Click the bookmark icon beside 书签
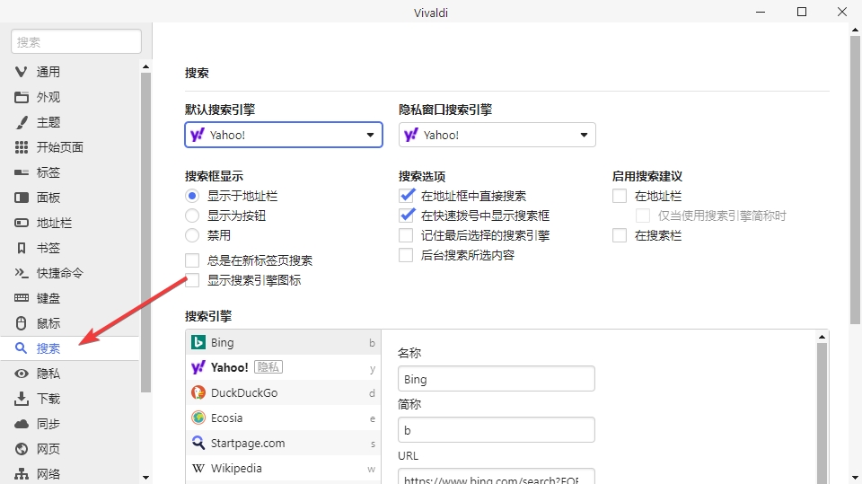This screenshot has width=862, height=484. click(21, 248)
